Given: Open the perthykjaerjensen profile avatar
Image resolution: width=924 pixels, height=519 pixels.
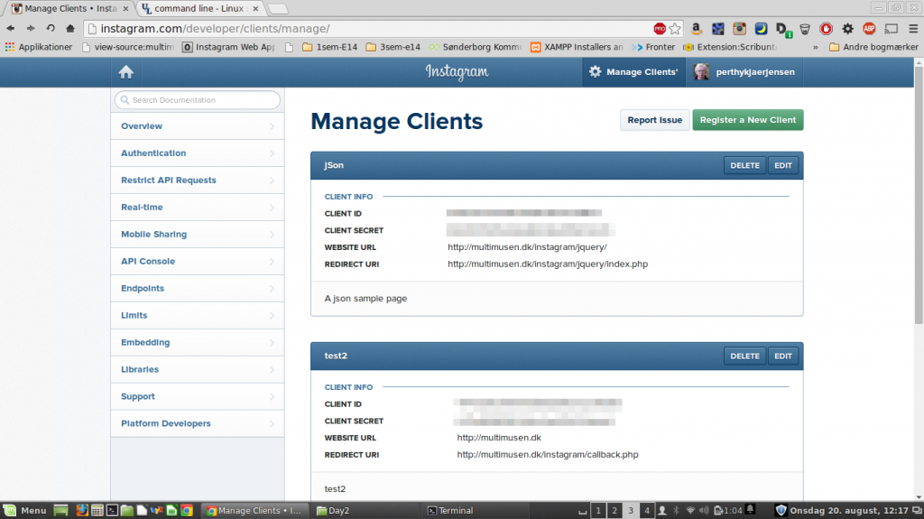Looking at the screenshot, I should click(701, 72).
